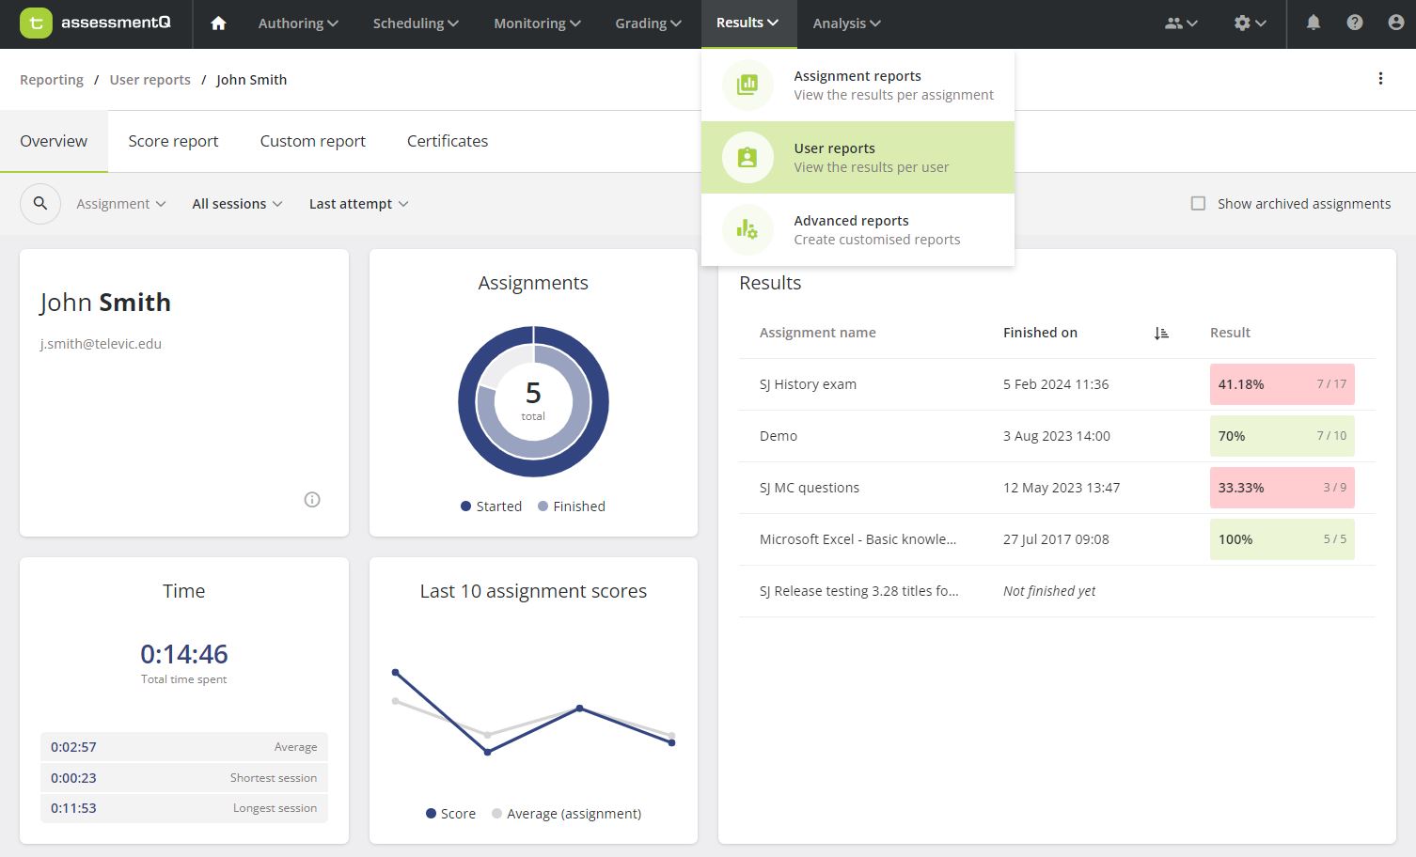Switch to the Certificates tab
Screen dimensions: 1416x857
(x=447, y=140)
